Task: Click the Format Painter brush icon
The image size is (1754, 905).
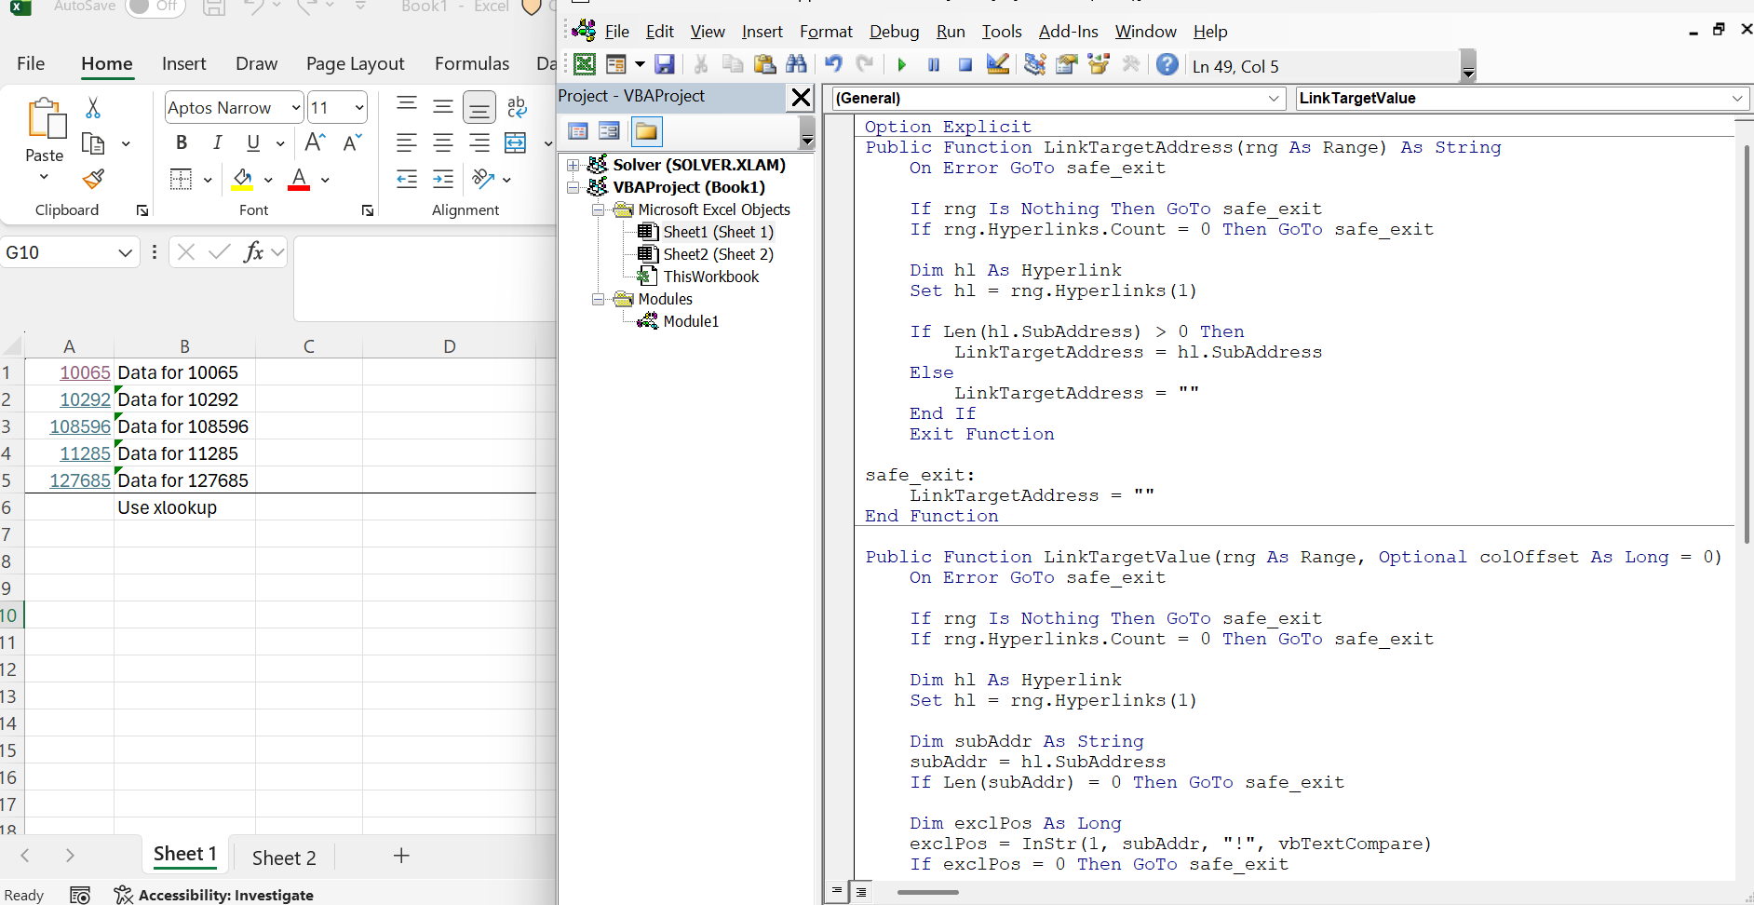Action: pyautogui.click(x=93, y=180)
